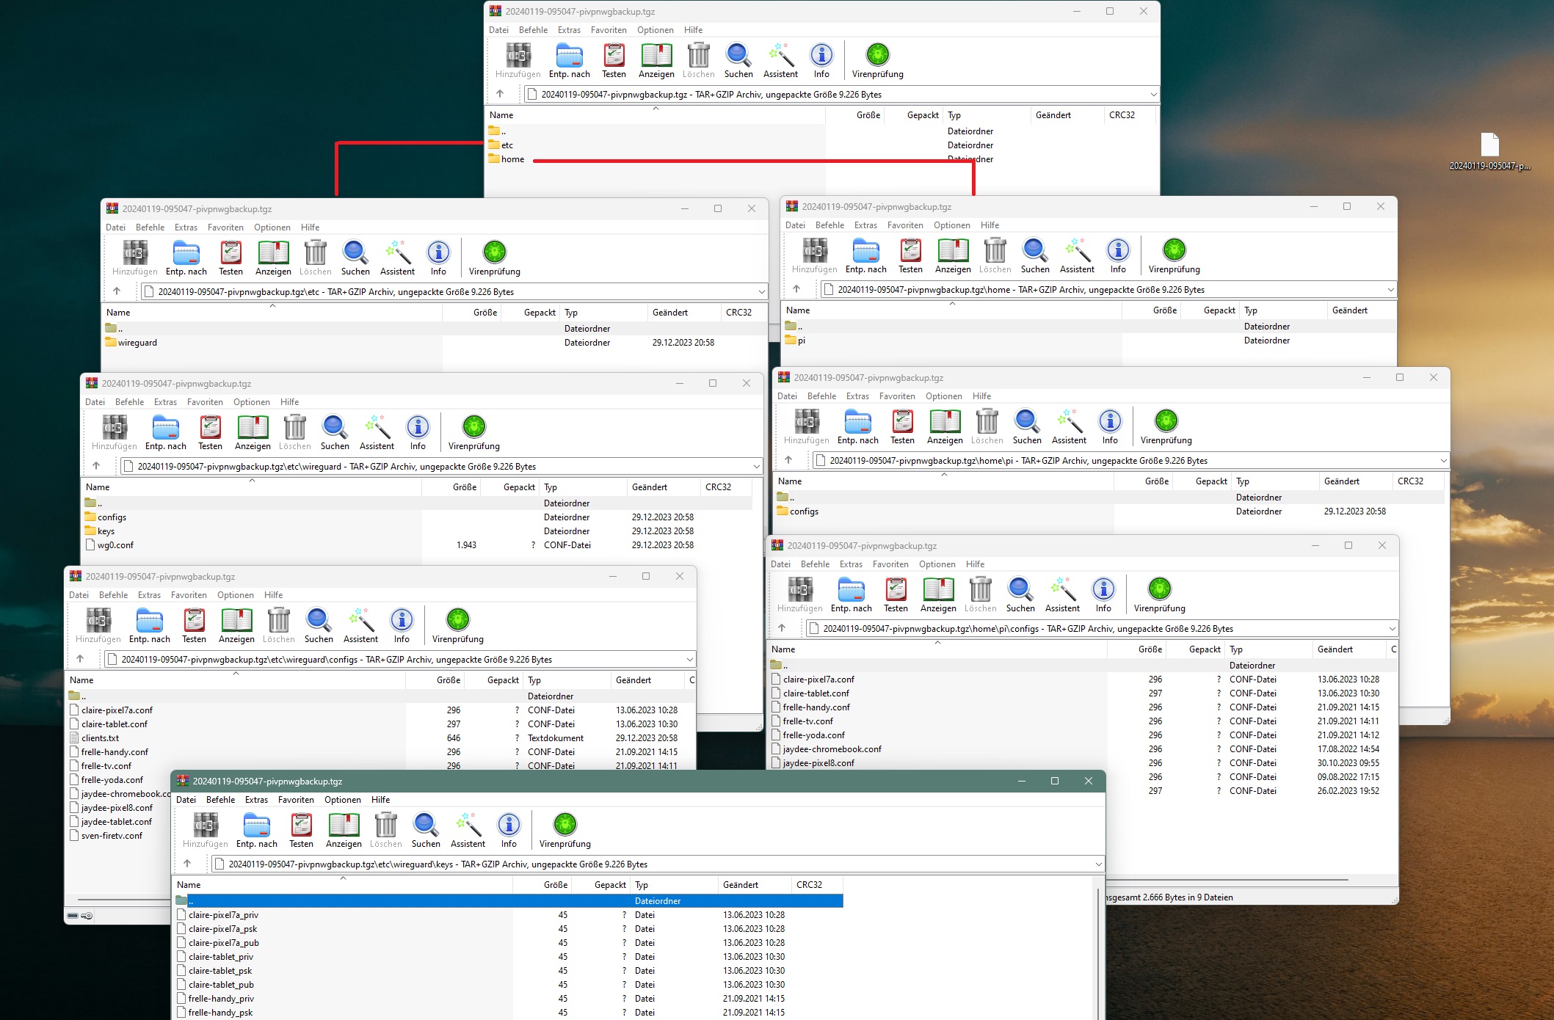Open path dropdown in home\pi\configs window
1554x1020 pixels.
pyautogui.click(x=1391, y=629)
